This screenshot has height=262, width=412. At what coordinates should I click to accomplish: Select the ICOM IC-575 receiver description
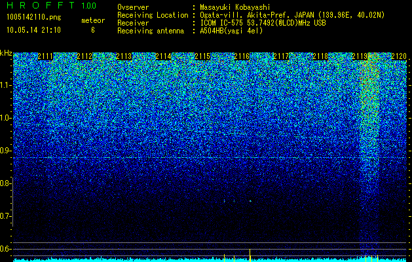[263, 23]
